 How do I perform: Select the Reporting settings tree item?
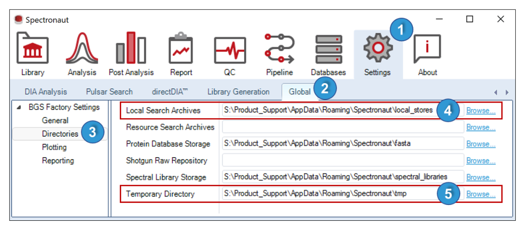point(58,161)
